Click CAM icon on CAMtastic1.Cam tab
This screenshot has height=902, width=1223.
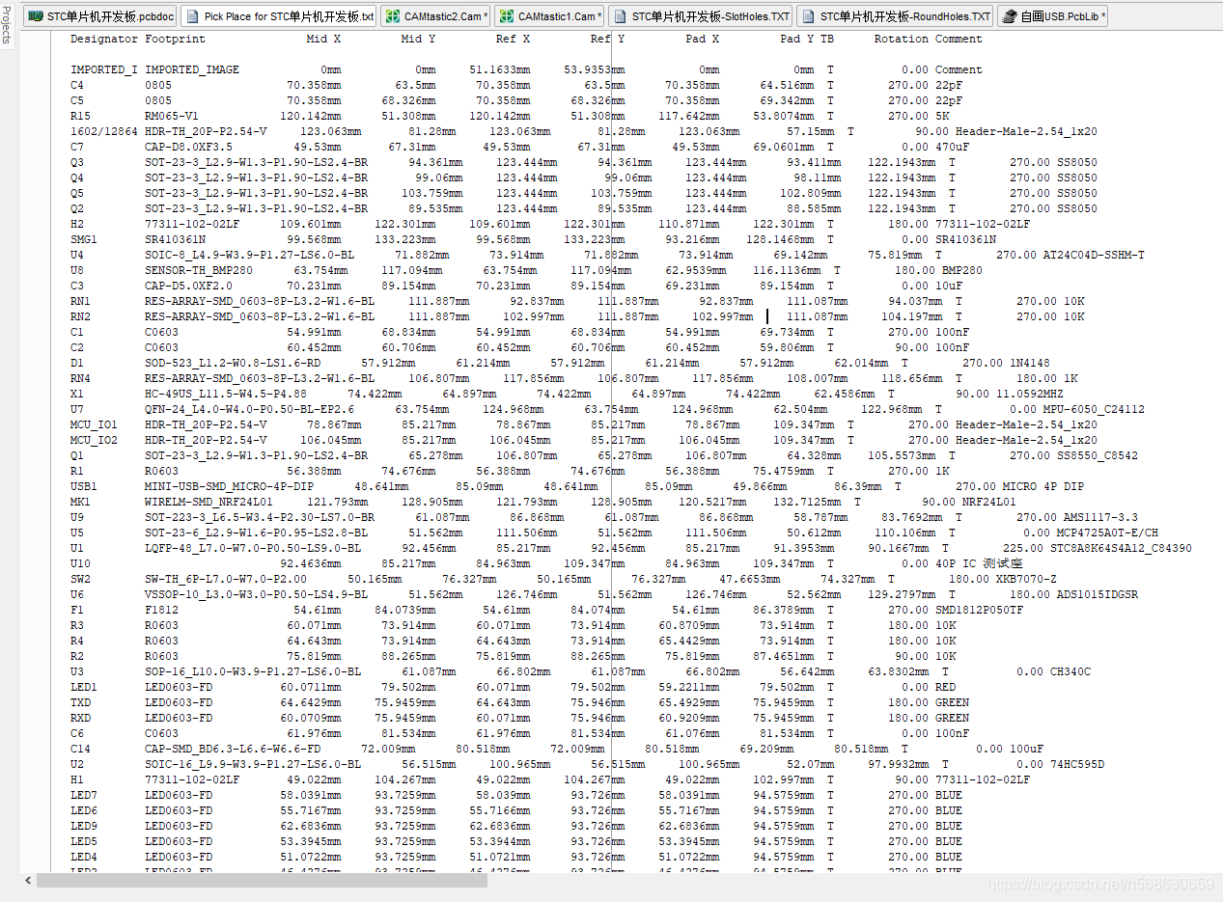(x=507, y=16)
